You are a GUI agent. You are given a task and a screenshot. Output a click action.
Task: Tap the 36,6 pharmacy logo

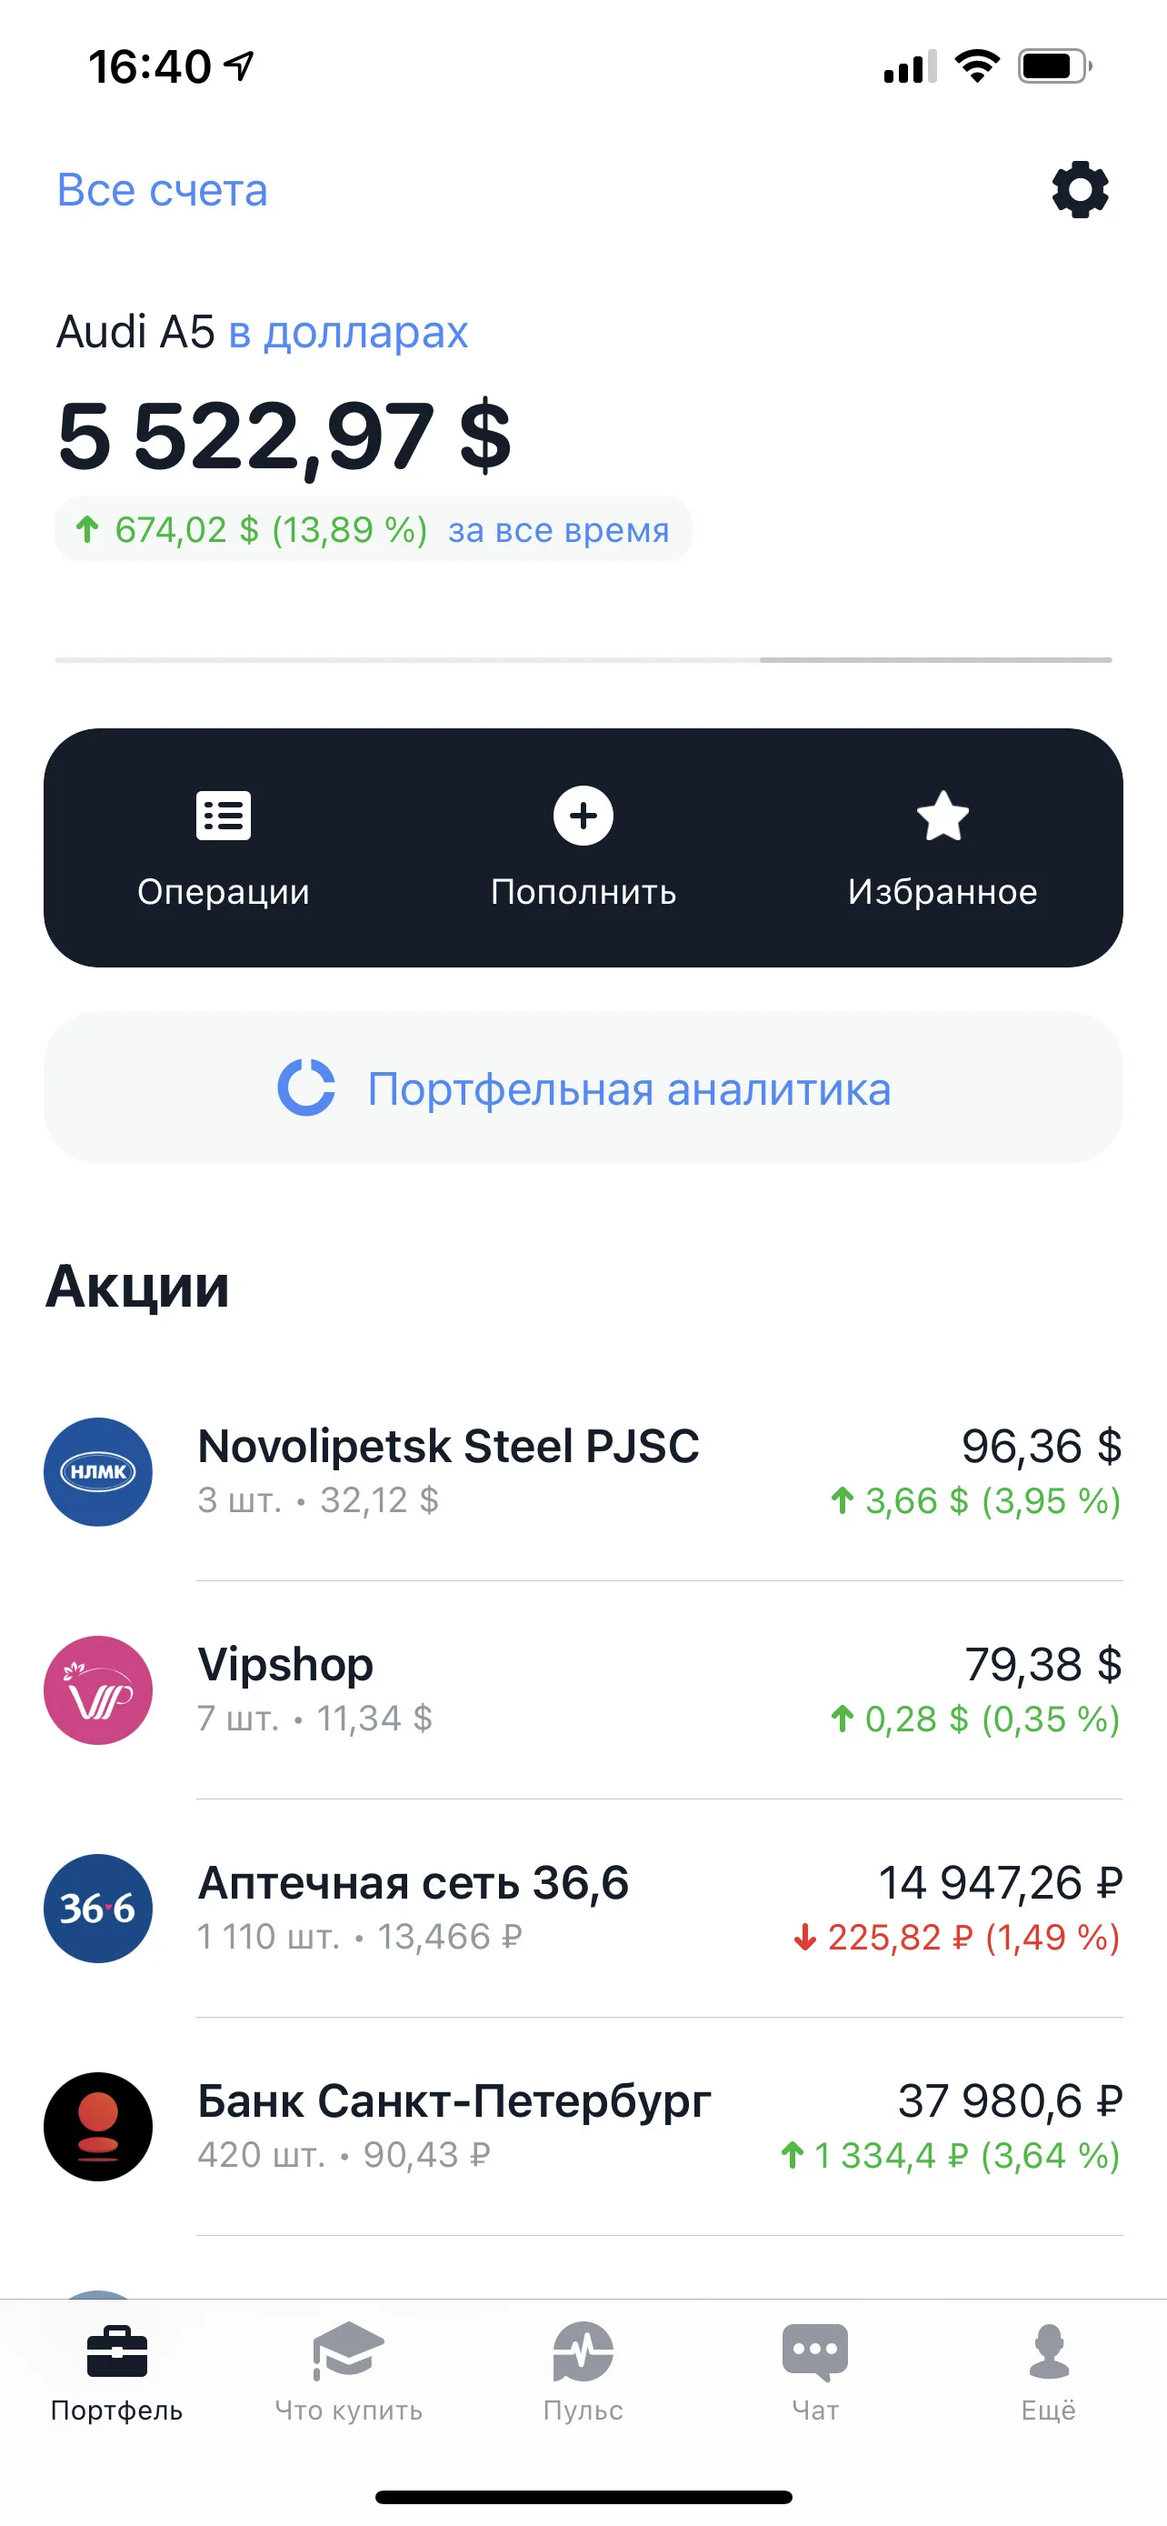pyautogui.click(x=98, y=1909)
